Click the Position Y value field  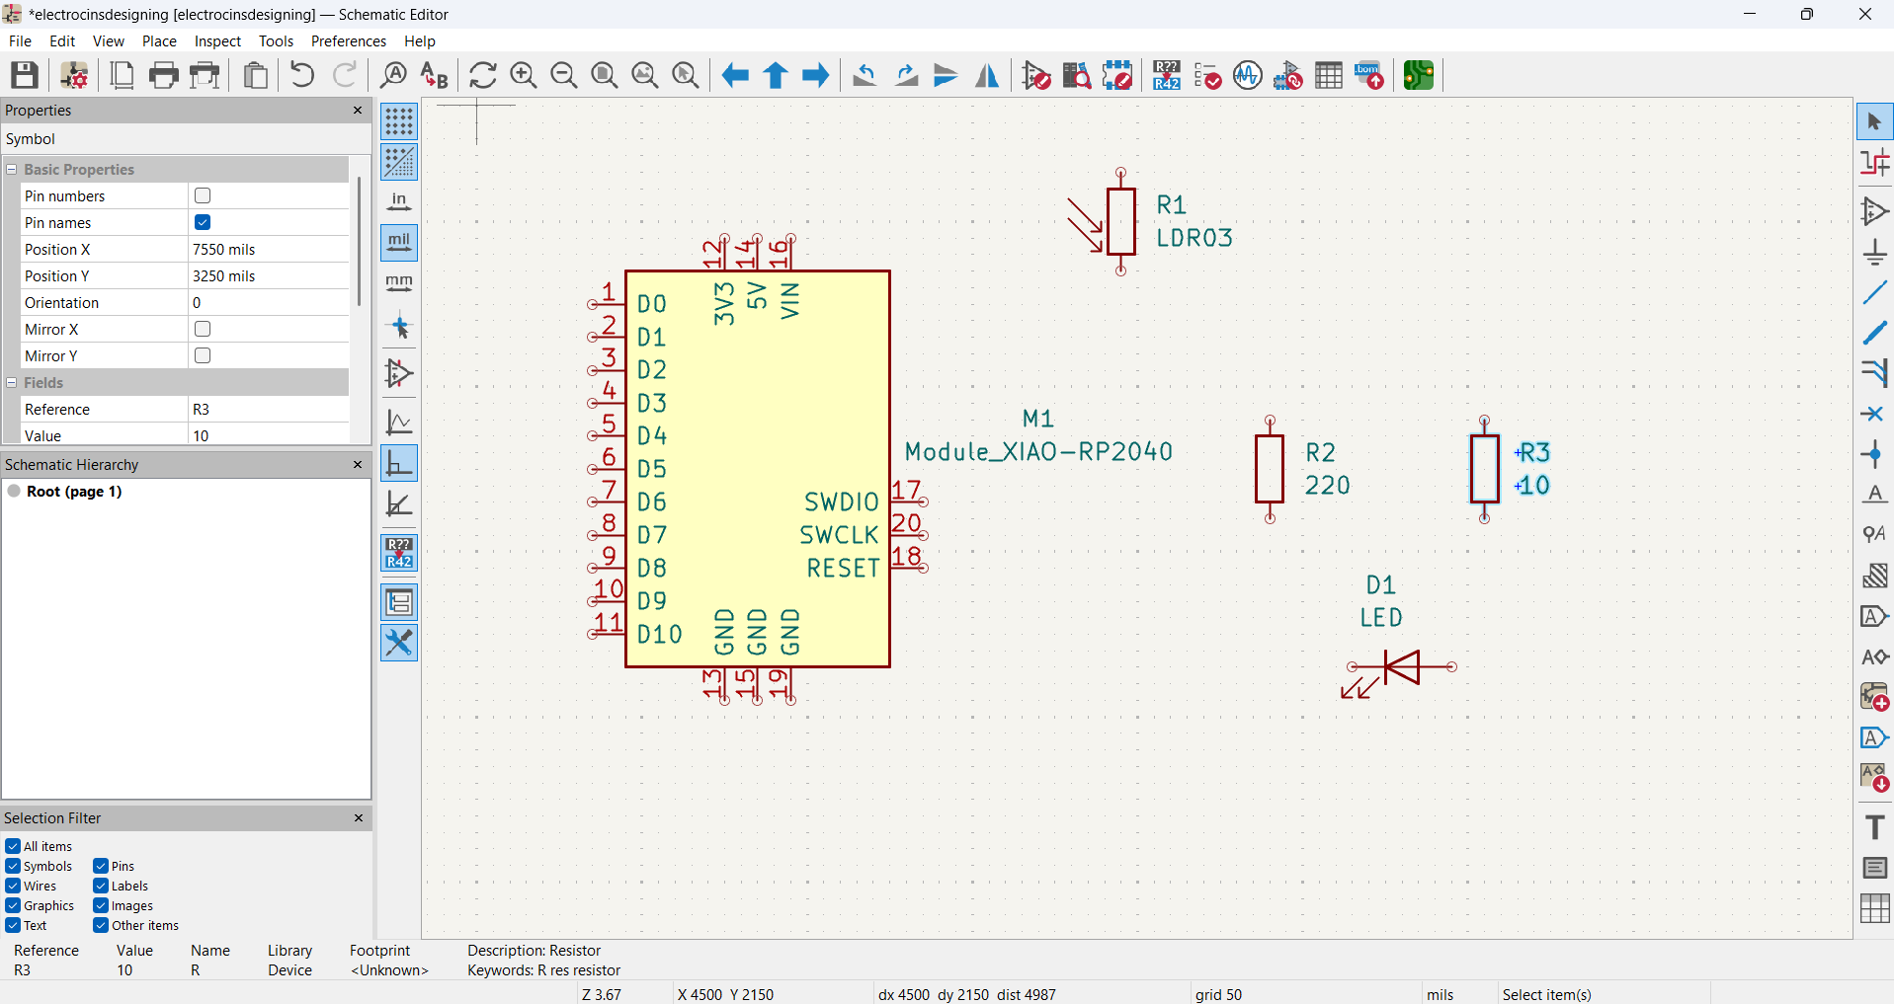click(268, 275)
